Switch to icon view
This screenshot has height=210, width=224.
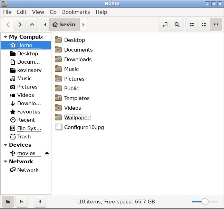(x=192, y=25)
